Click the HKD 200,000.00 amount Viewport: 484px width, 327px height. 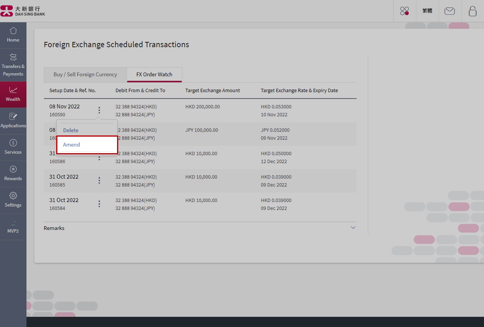pyautogui.click(x=203, y=107)
